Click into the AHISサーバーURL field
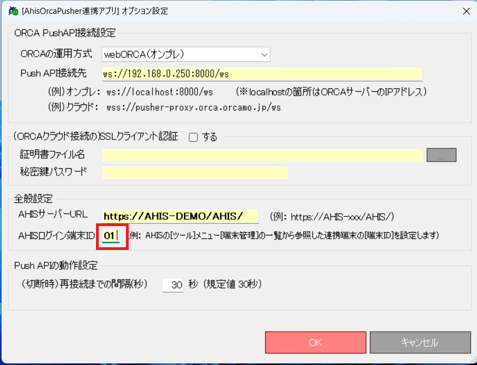The height and width of the screenshot is (365, 477). (x=180, y=216)
